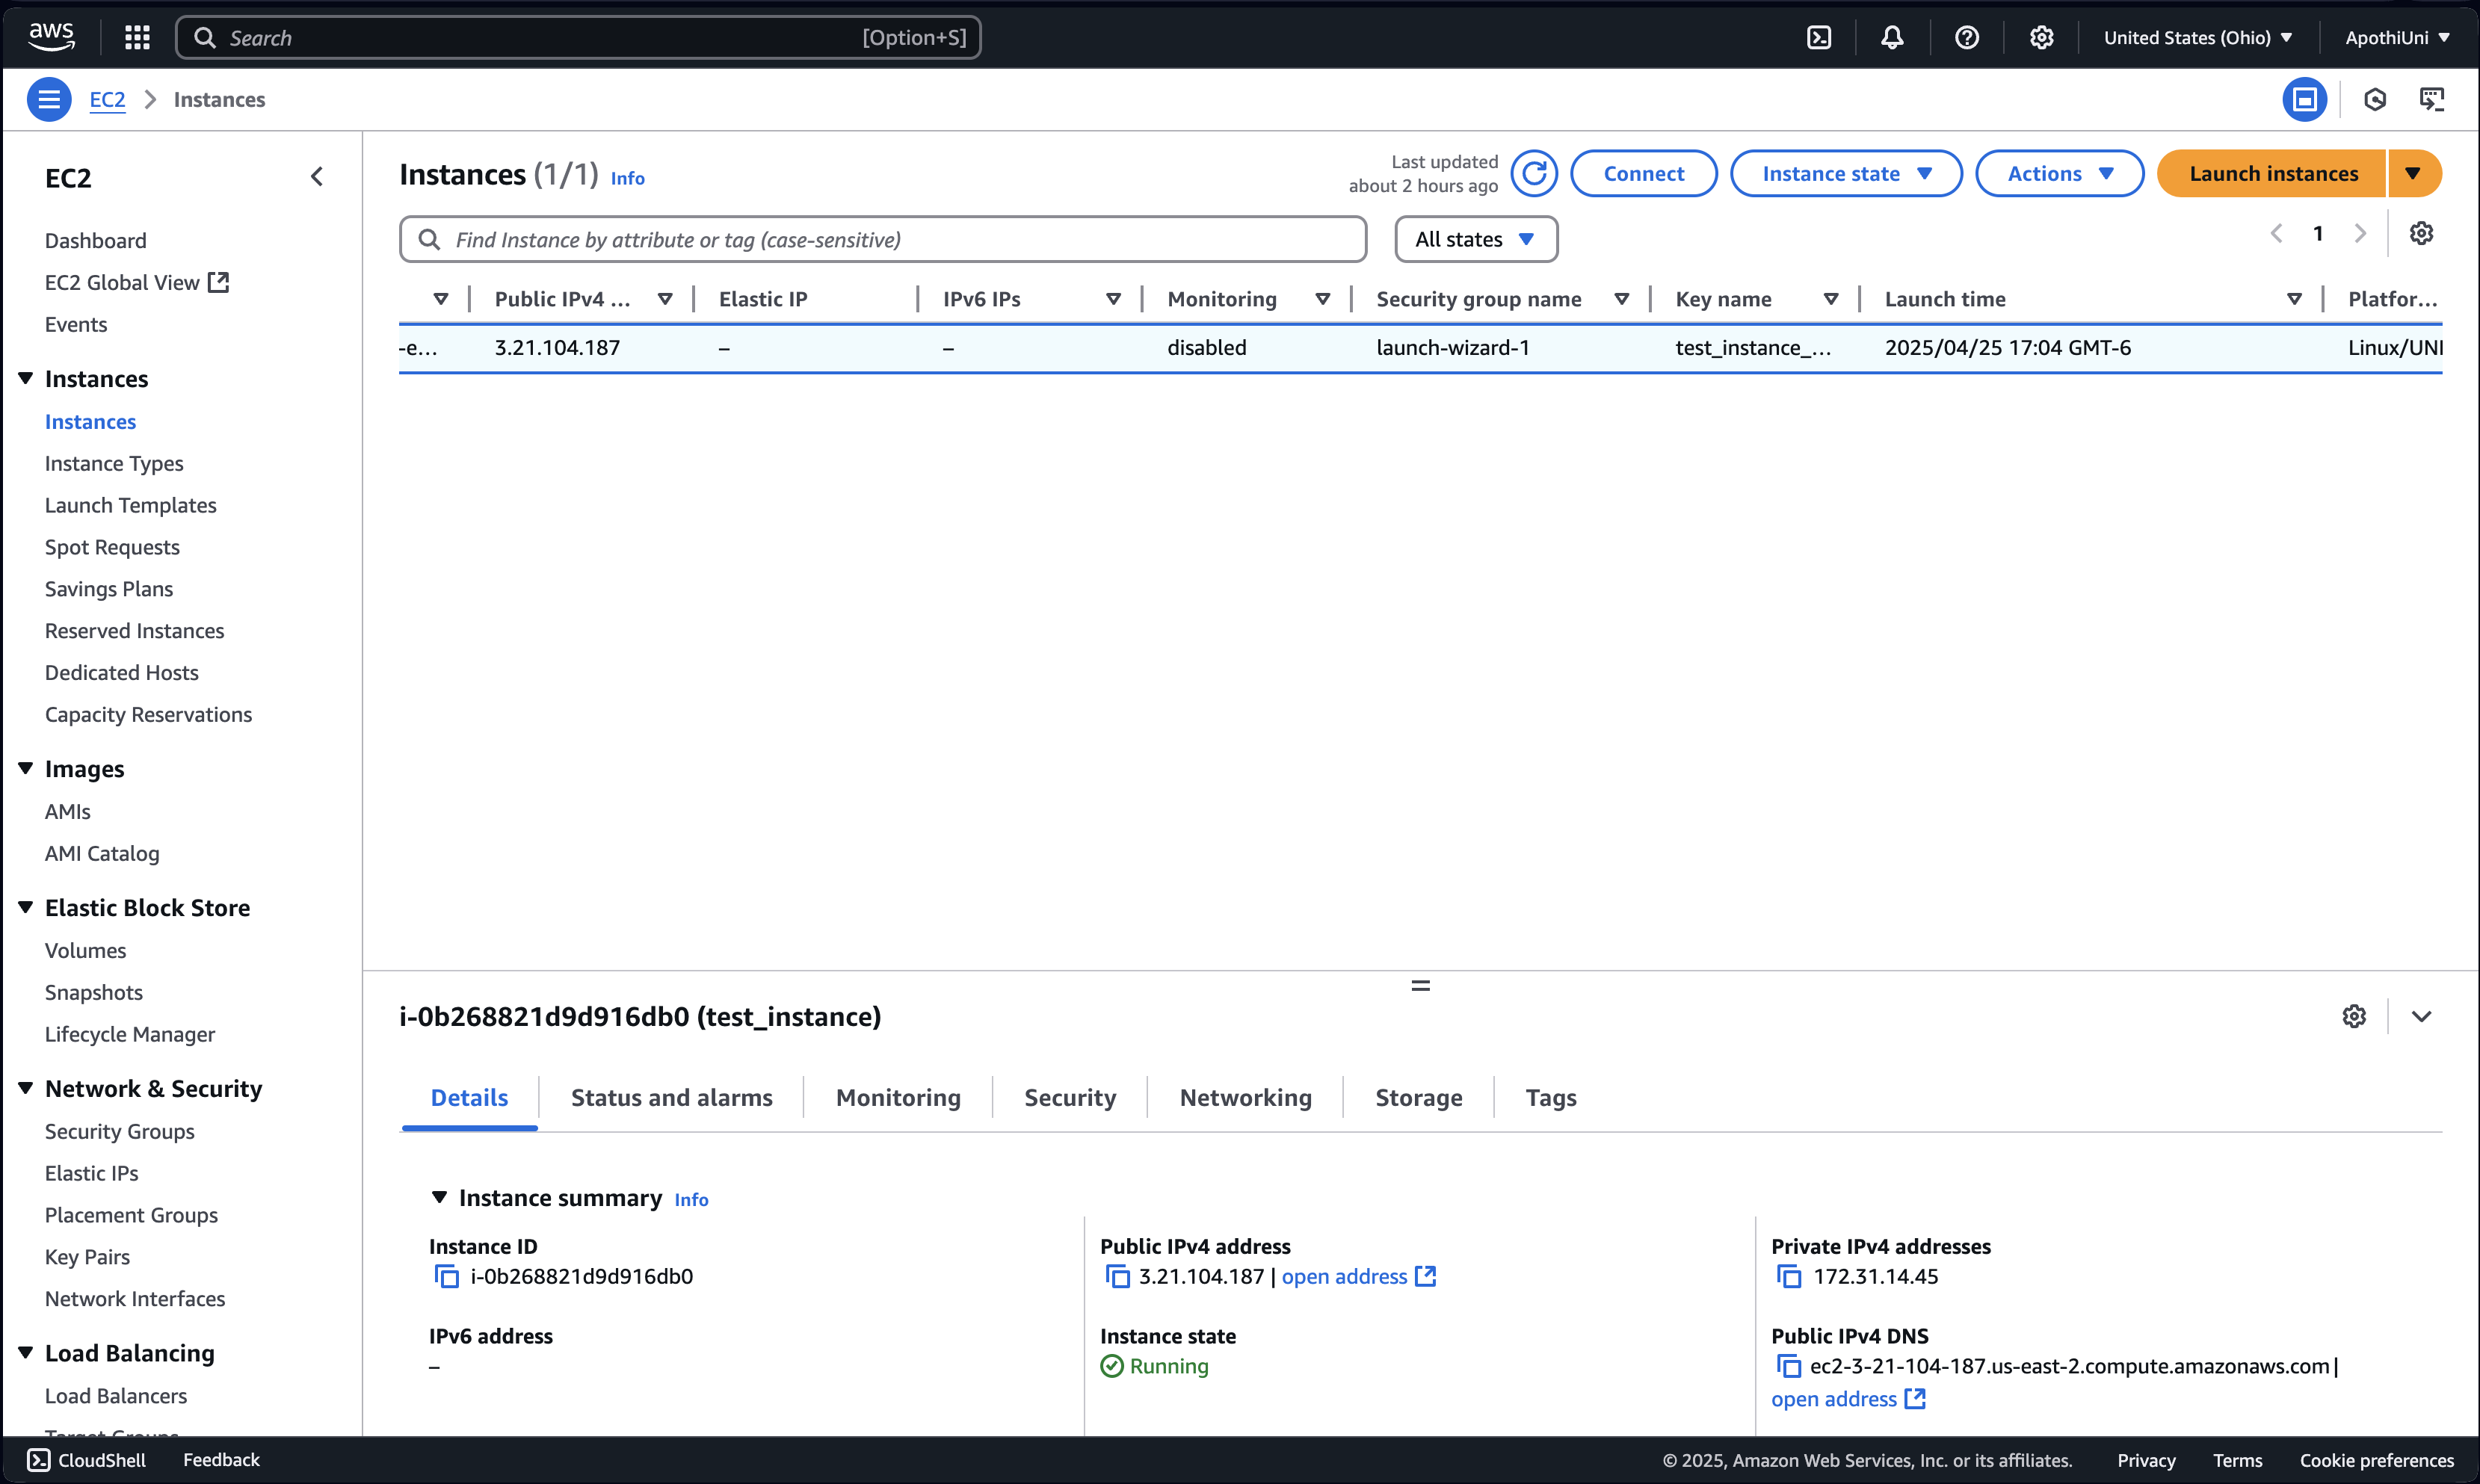Open the Actions dropdown
This screenshot has width=2480, height=1484.
pos(2058,172)
